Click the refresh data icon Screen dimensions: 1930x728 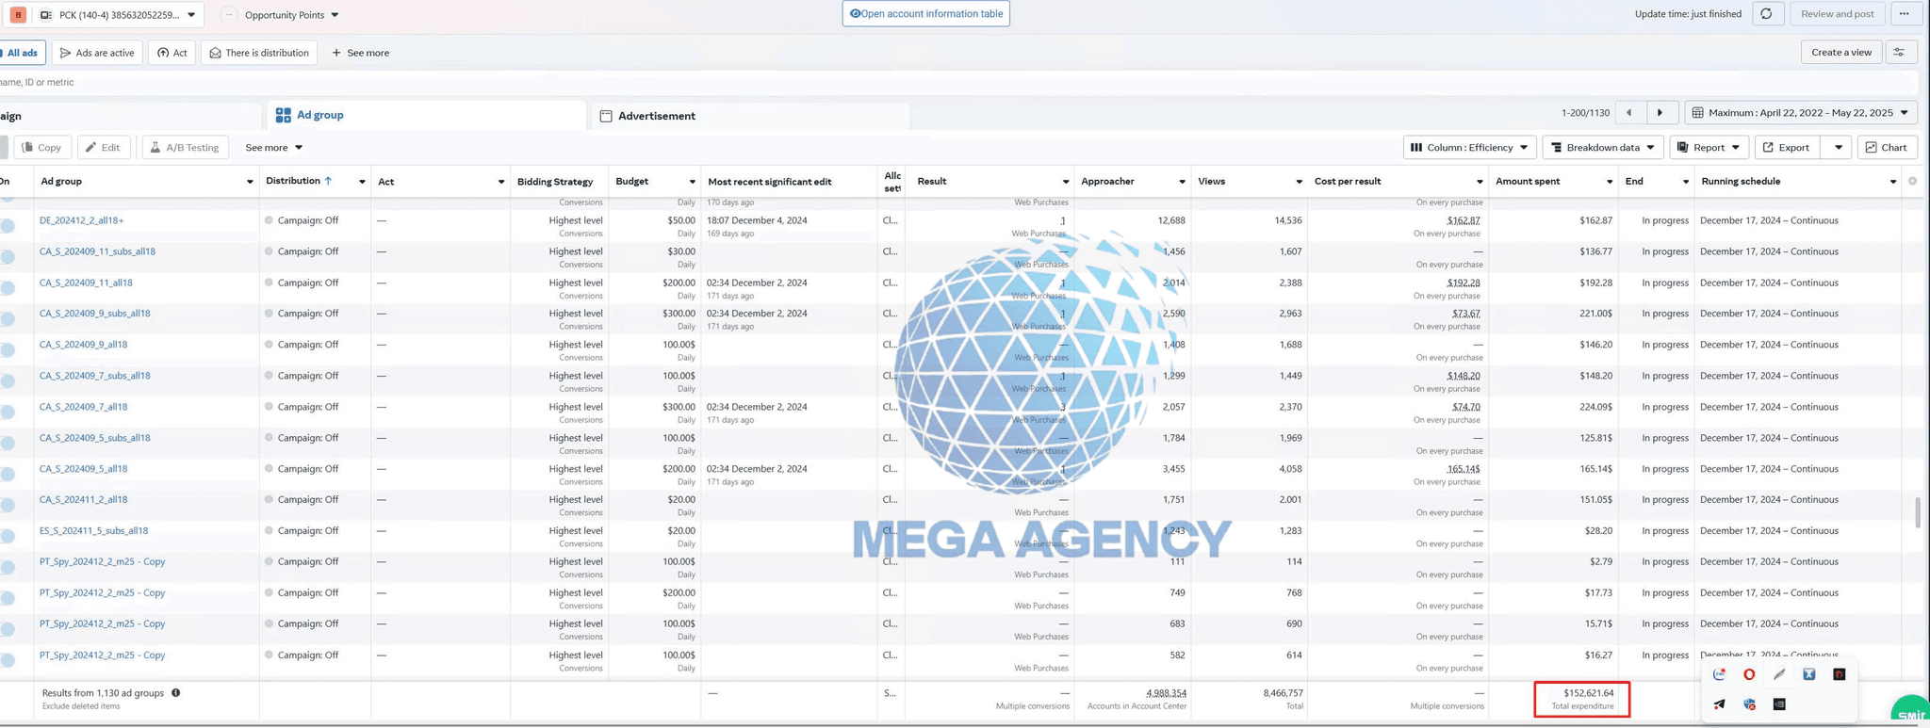click(1766, 14)
